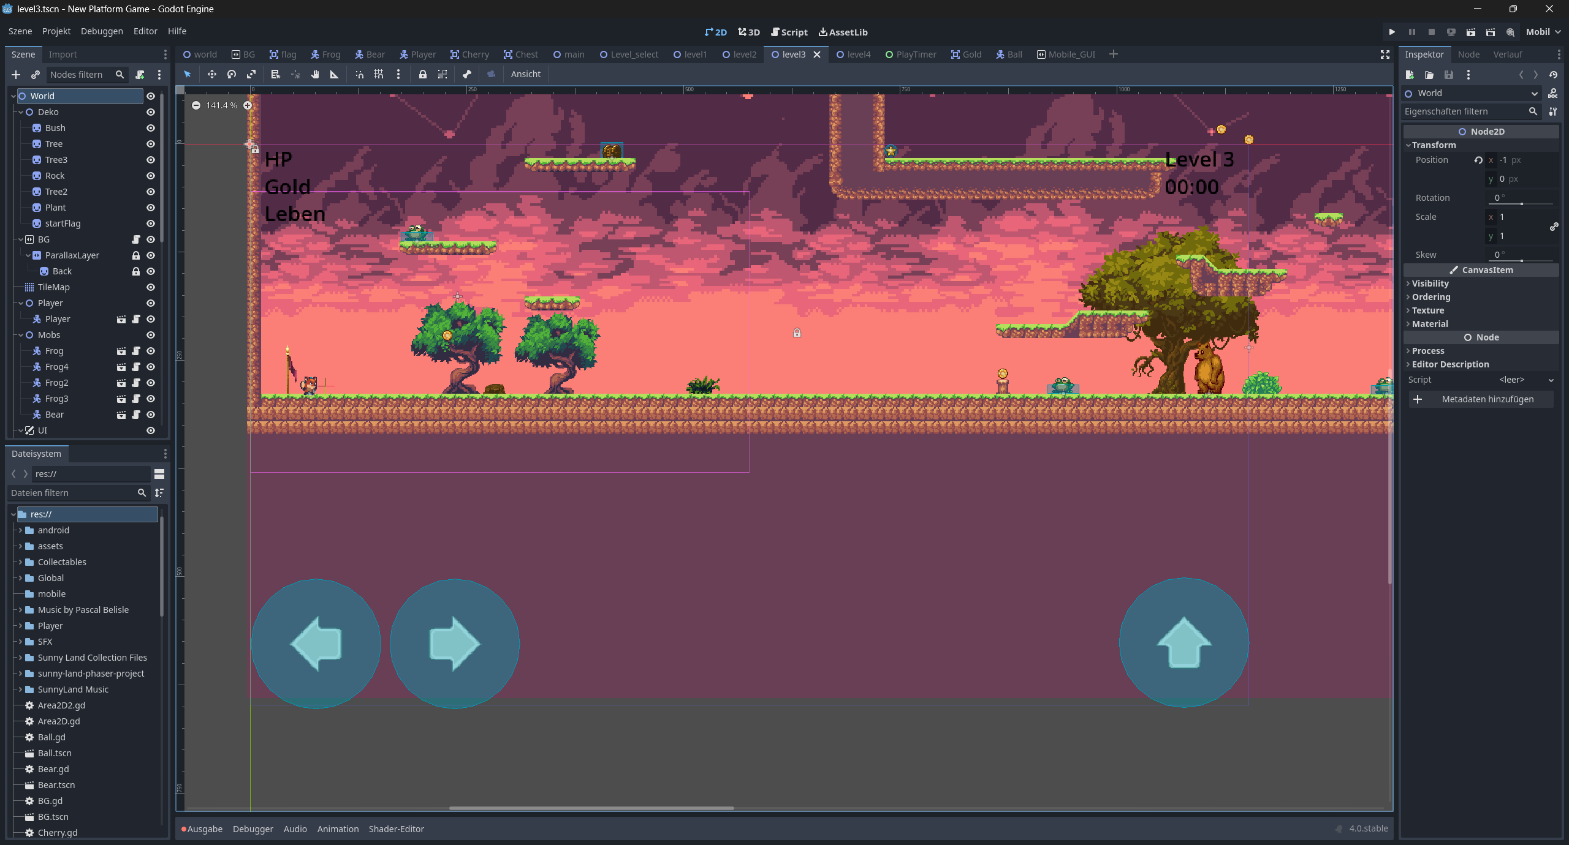
Task: Open the Ansicht view button
Action: click(525, 74)
